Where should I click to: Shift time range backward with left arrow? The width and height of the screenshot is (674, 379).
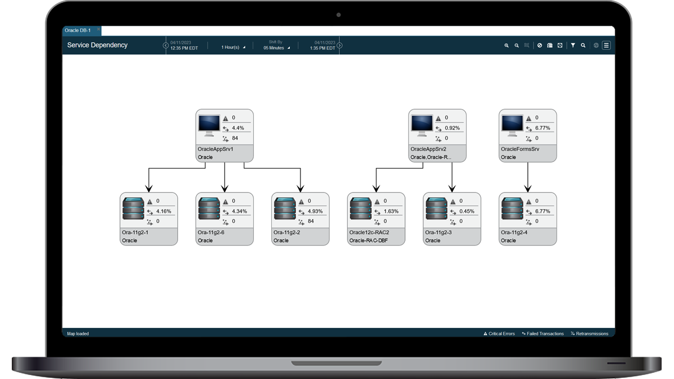166,45
